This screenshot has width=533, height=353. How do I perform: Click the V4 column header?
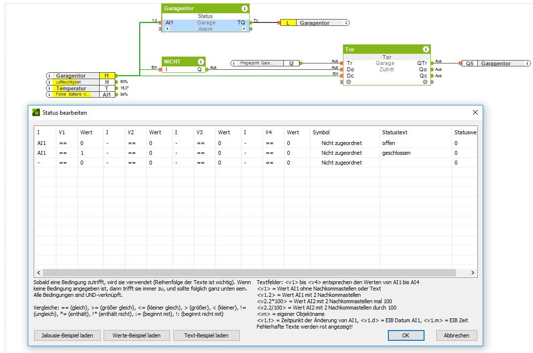(x=273, y=132)
